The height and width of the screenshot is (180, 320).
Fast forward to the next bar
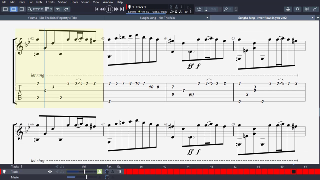[116, 9]
